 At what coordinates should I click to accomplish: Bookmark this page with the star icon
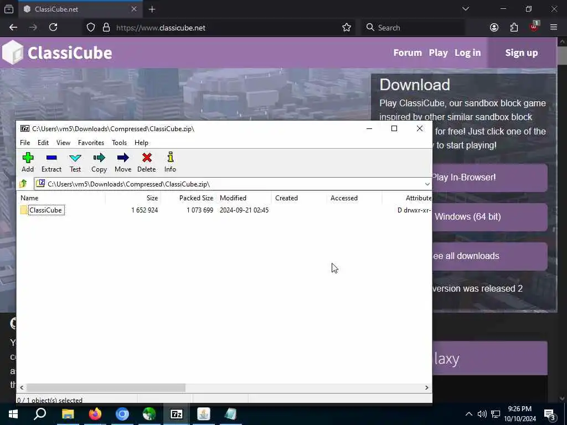tap(347, 28)
